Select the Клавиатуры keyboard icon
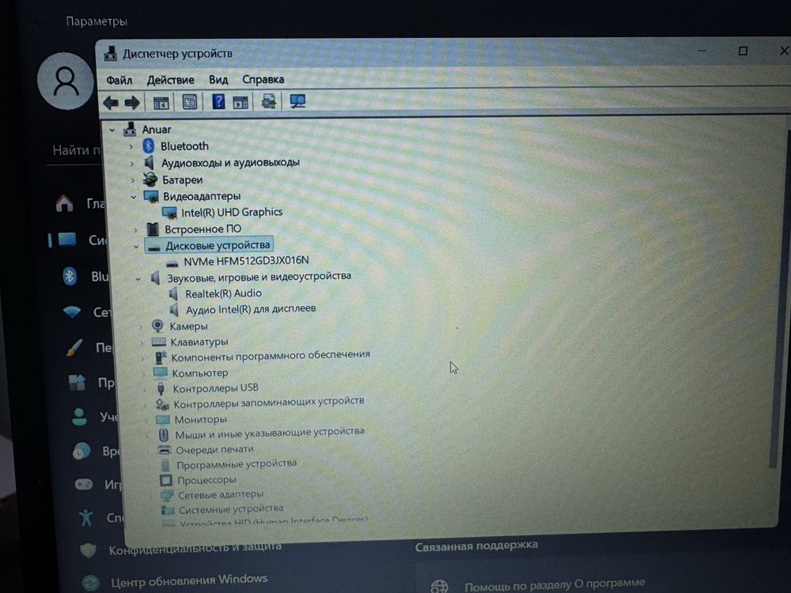The height and width of the screenshot is (593, 791). click(159, 342)
